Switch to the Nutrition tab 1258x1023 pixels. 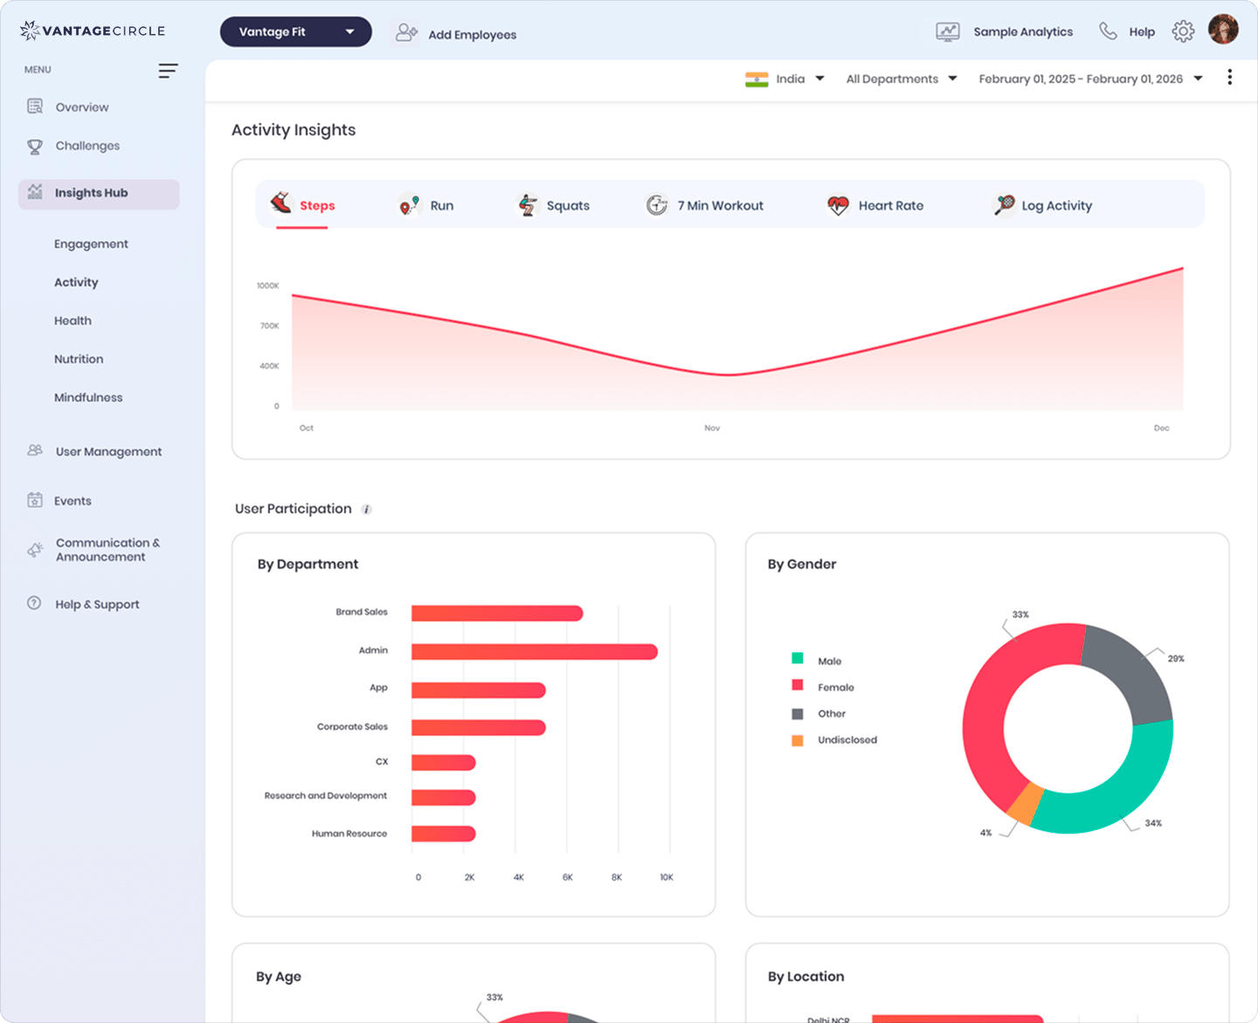pos(79,359)
